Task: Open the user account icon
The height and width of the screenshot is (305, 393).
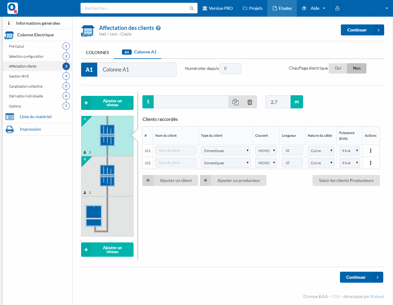Action: click(337, 8)
